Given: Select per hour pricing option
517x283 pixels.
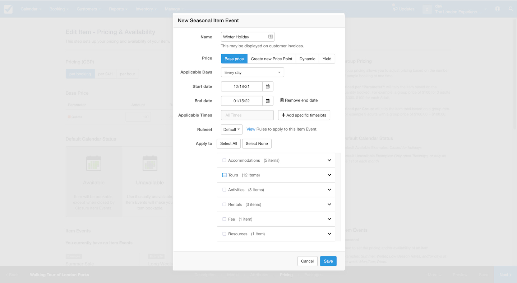Looking at the screenshot, I should click(x=128, y=74).
